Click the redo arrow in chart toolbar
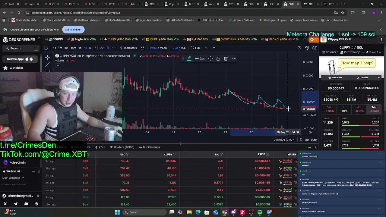 point(214,48)
